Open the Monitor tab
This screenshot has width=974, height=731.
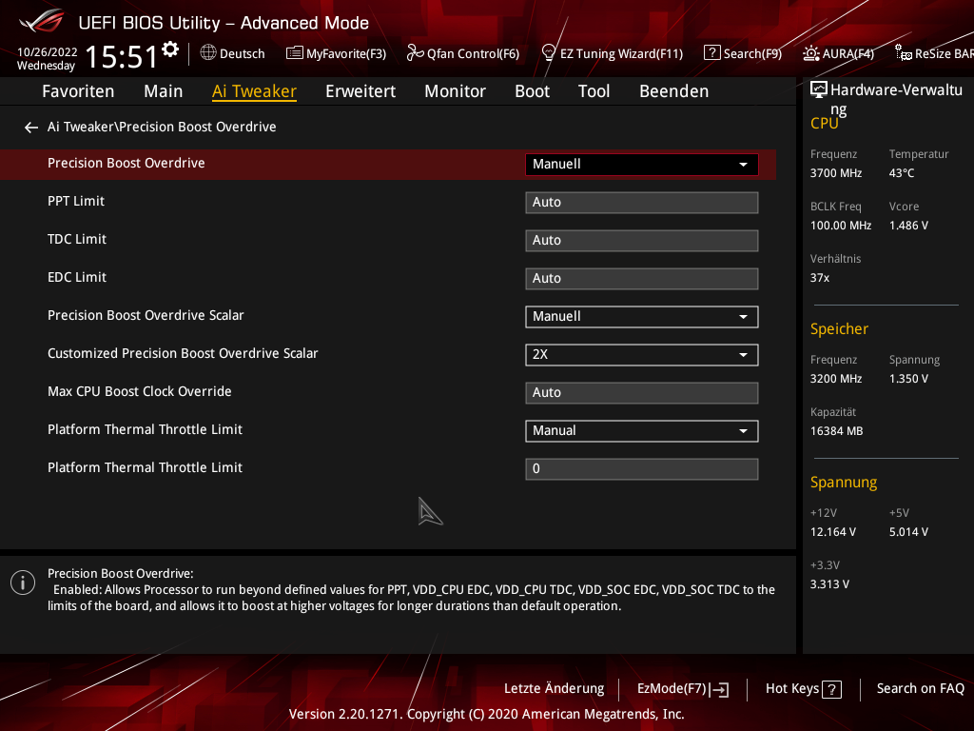pos(456,91)
